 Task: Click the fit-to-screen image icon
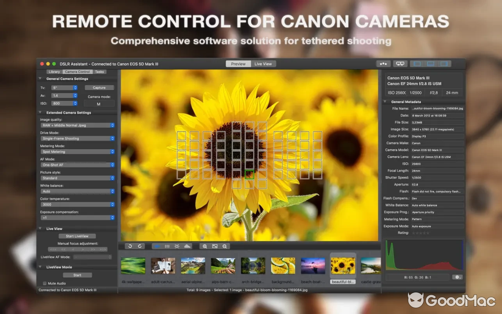(215, 246)
